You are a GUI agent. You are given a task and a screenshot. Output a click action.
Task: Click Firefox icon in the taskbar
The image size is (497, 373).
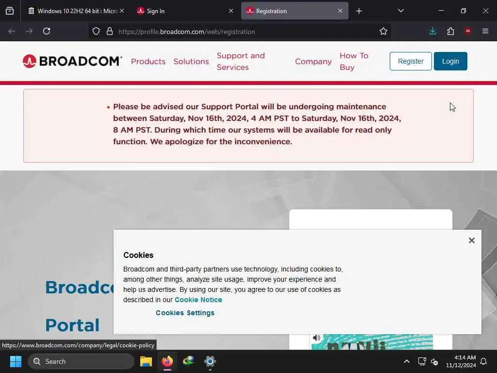point(167,361)
